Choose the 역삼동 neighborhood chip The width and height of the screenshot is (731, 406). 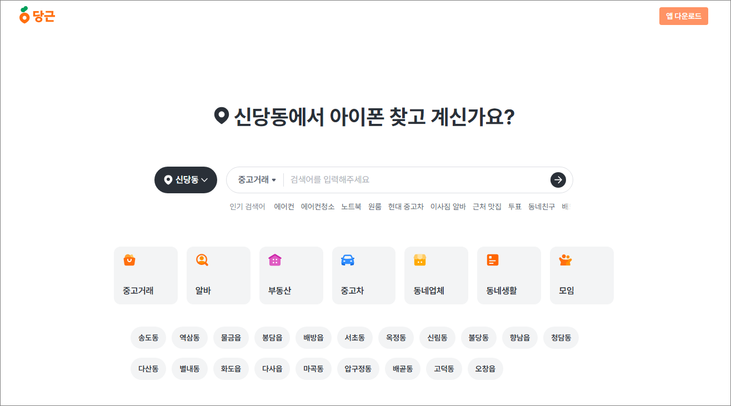189,338
